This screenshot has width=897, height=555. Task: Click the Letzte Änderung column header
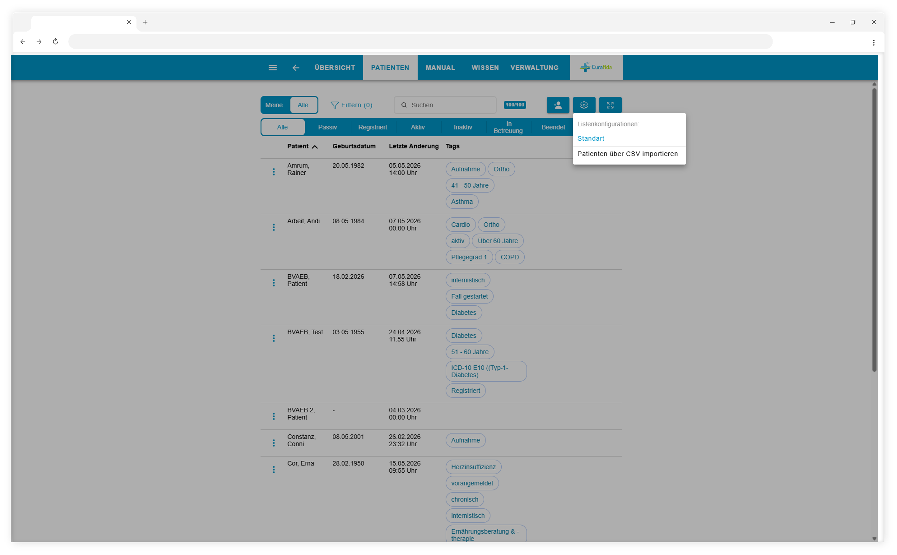[x=413, y=146]
